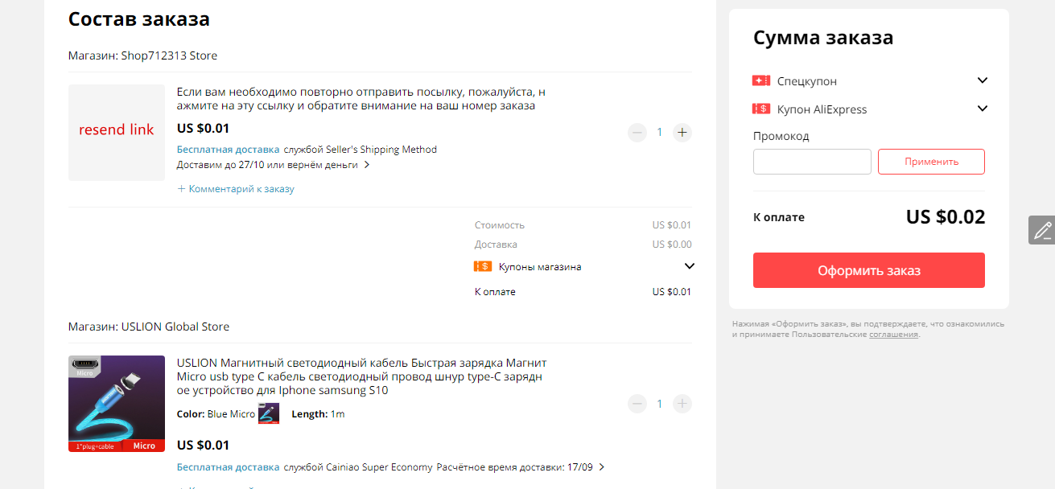
Task: Click the Blue Micro color swatch thumbnail
Action: tap(269, 413)
